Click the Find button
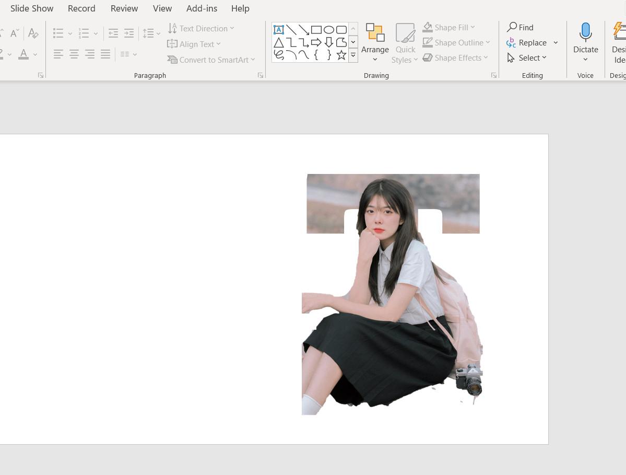The image size is (626, 475). point(520,27)
